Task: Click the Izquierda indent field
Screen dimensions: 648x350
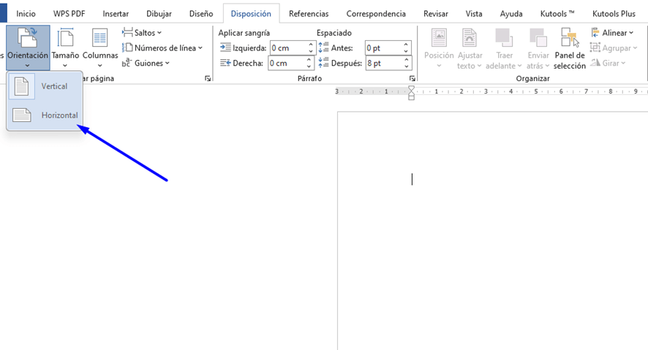Action: tap(288, 48)
